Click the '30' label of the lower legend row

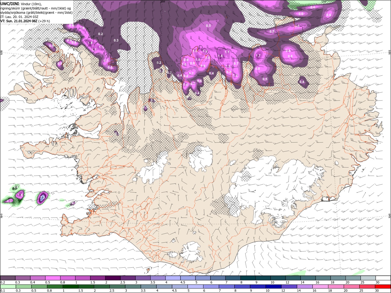point(377,291)
